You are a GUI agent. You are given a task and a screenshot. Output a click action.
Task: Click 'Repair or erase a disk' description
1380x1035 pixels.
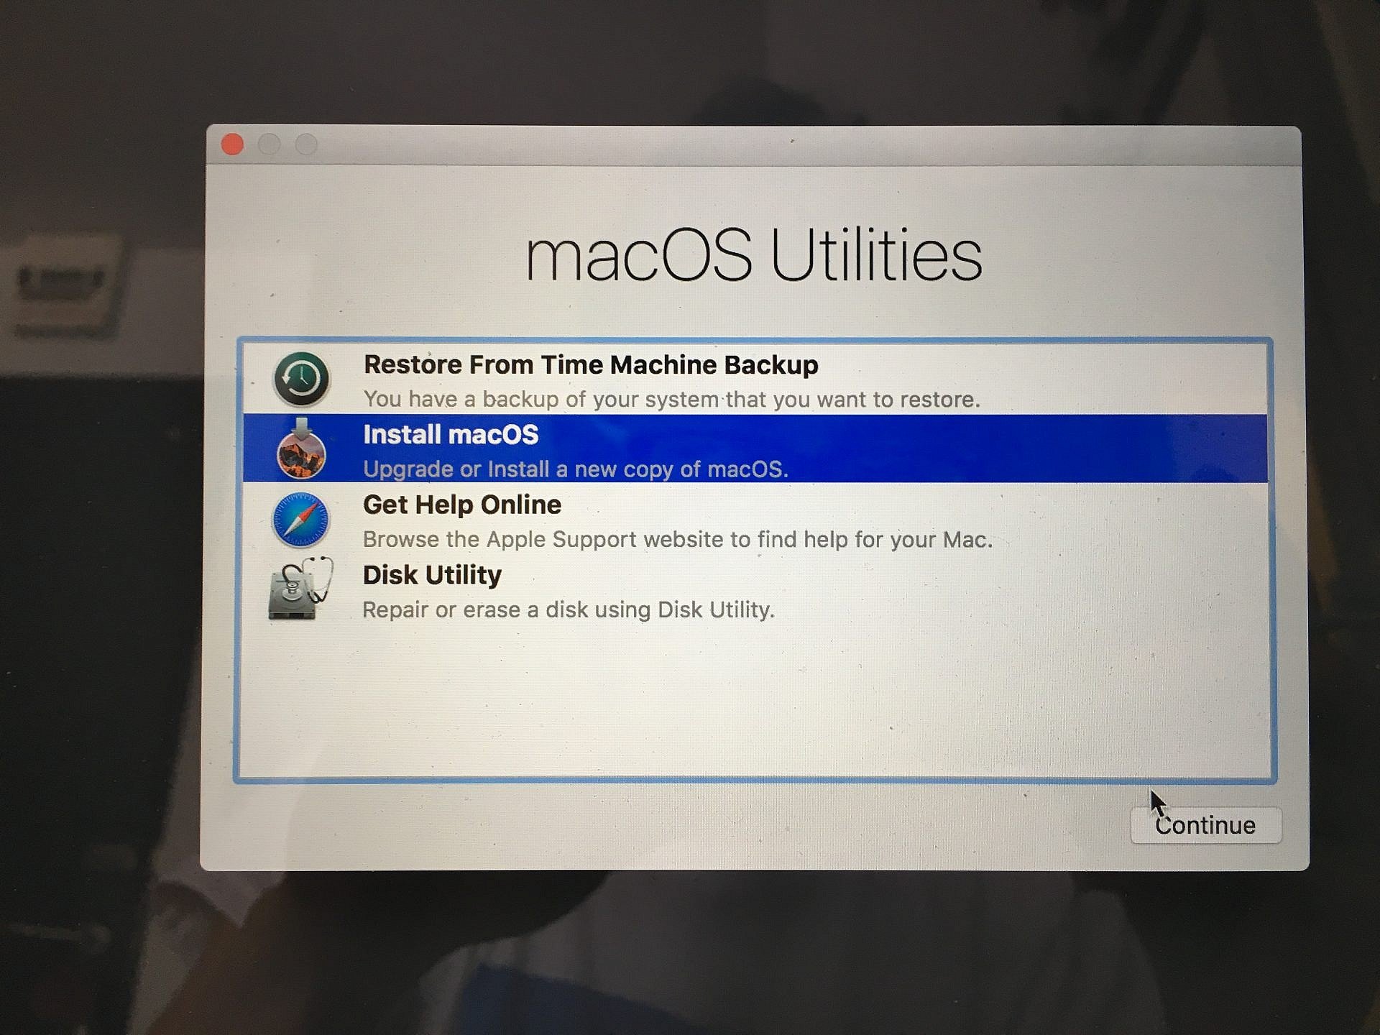coord(569,609)
